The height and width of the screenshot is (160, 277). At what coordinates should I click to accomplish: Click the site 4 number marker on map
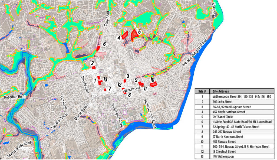pos(119,38)
